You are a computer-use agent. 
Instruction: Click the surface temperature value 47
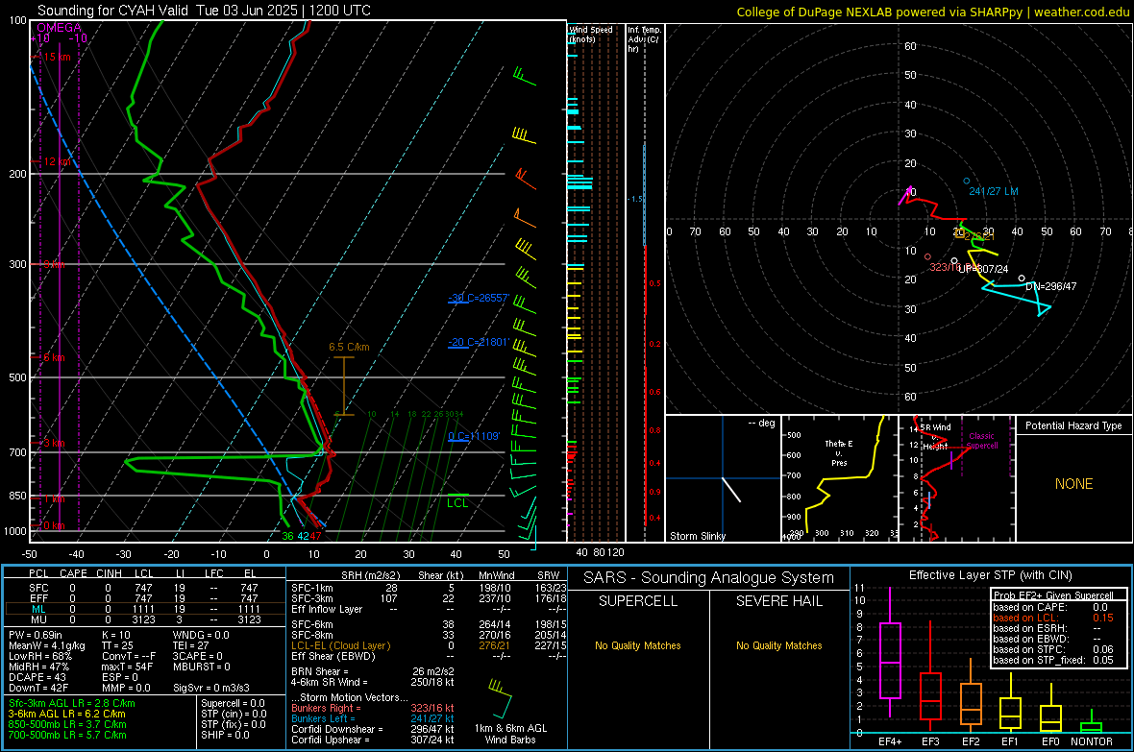click(x=316, y=536)
